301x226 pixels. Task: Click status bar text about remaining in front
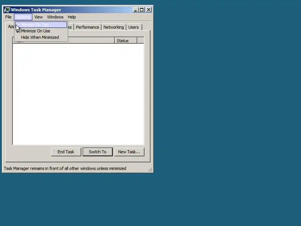pyautogui.click(x=65, y=168)
